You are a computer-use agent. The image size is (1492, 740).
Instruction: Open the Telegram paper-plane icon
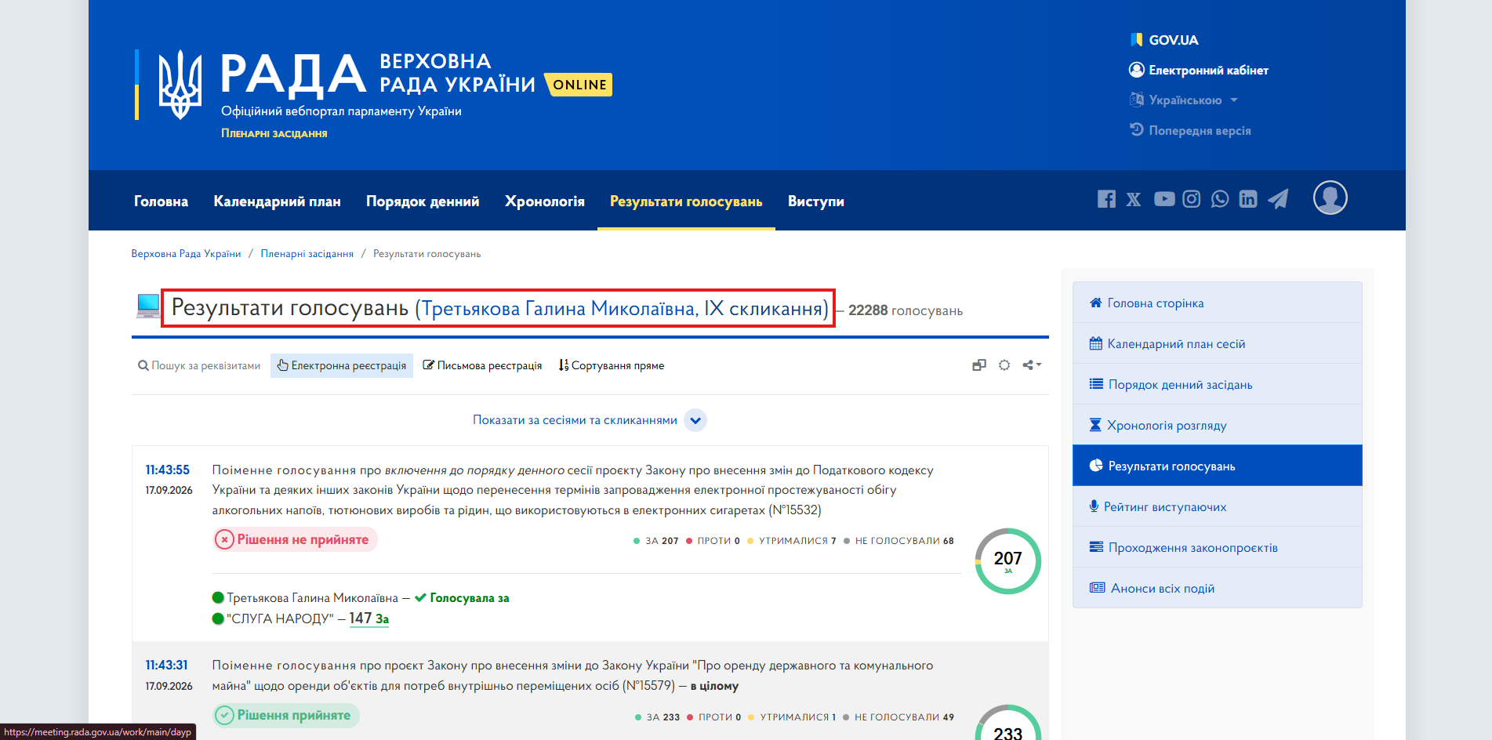[1279, 199]
